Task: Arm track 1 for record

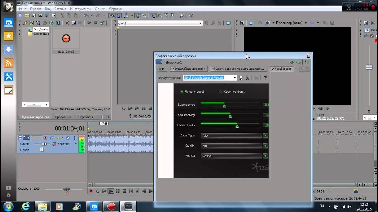Action: click(x=45, y=138)
